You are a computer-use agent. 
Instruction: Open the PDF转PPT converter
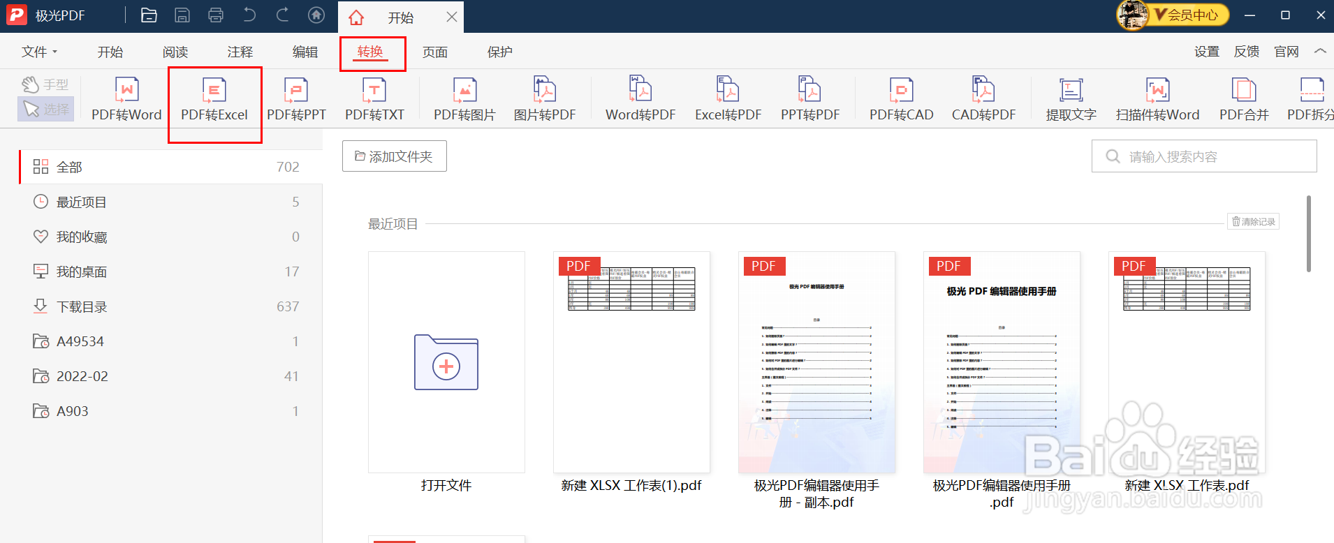[296, 99]
